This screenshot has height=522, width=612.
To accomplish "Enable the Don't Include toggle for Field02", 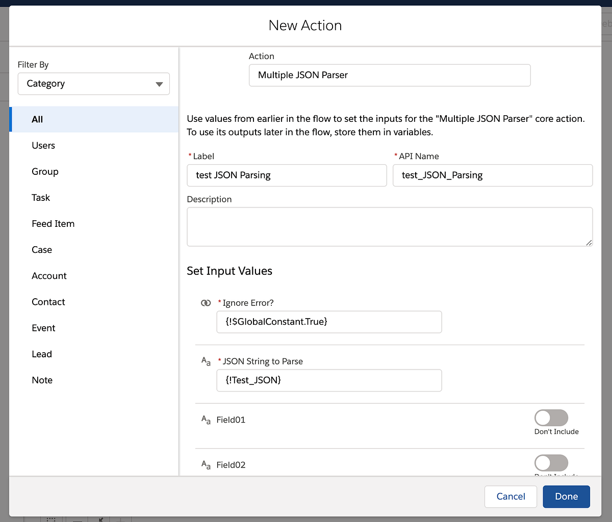I will pos(551,463).
